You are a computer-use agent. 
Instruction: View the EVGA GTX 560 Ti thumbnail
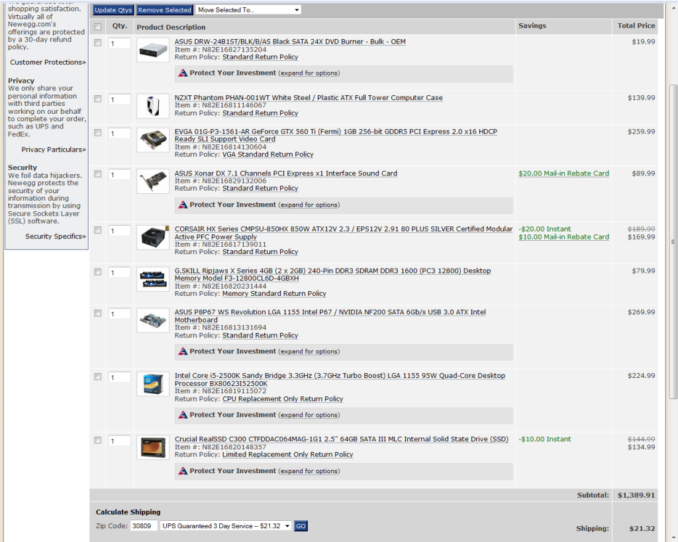coord(153,140)
